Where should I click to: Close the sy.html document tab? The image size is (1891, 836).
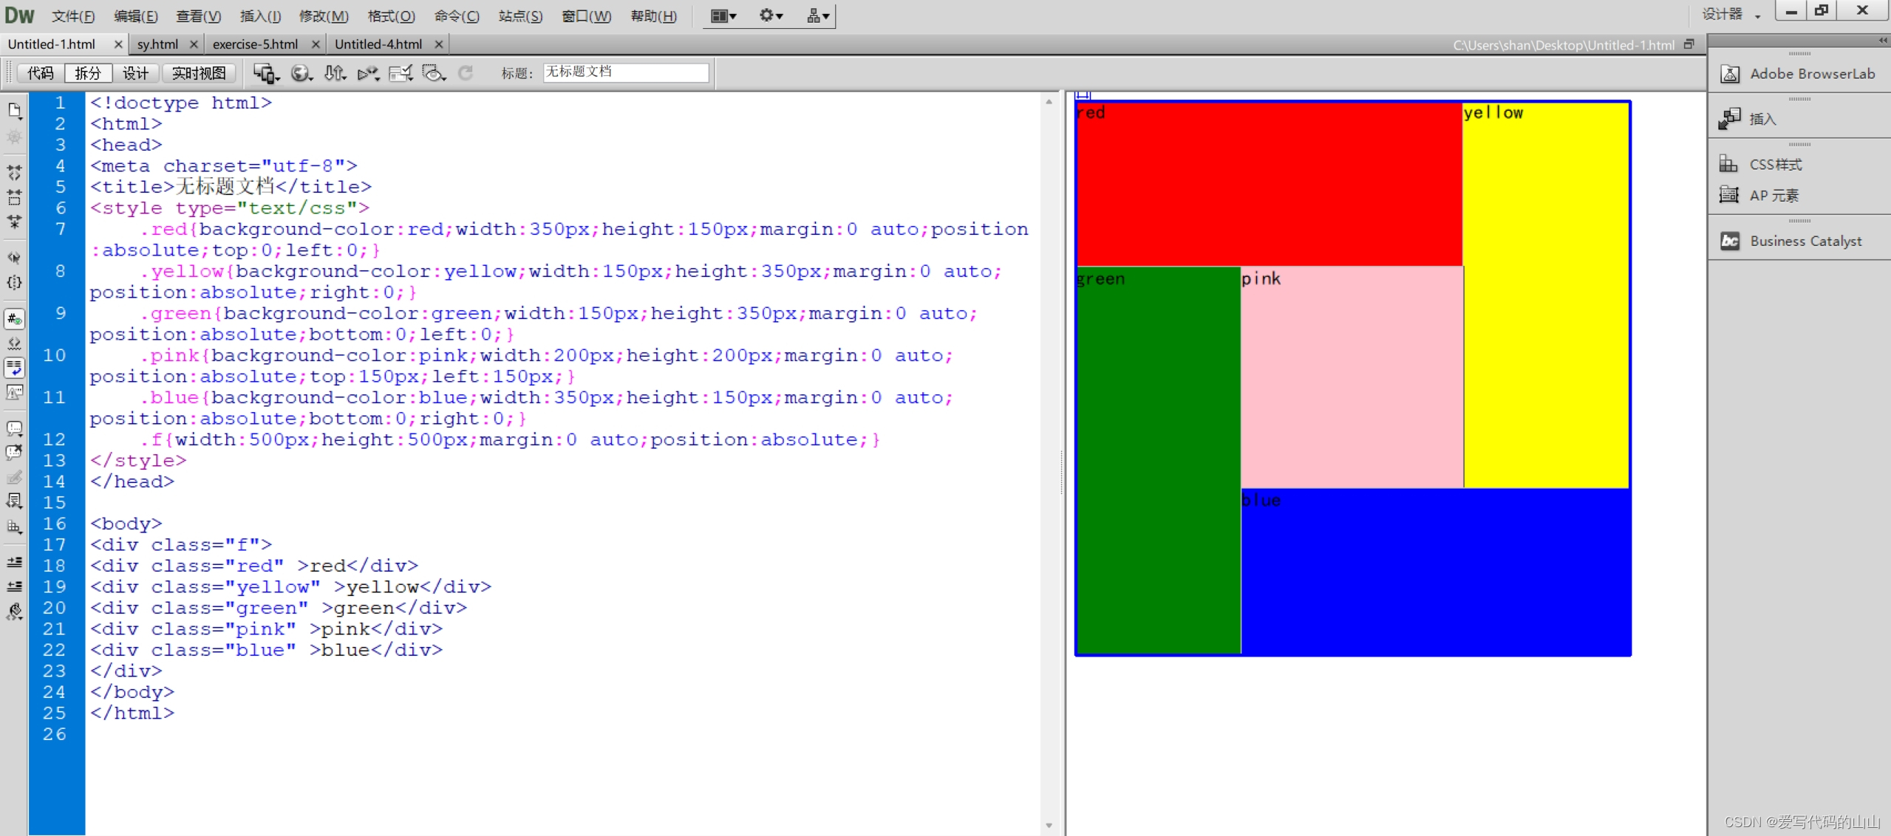[194, 44]
